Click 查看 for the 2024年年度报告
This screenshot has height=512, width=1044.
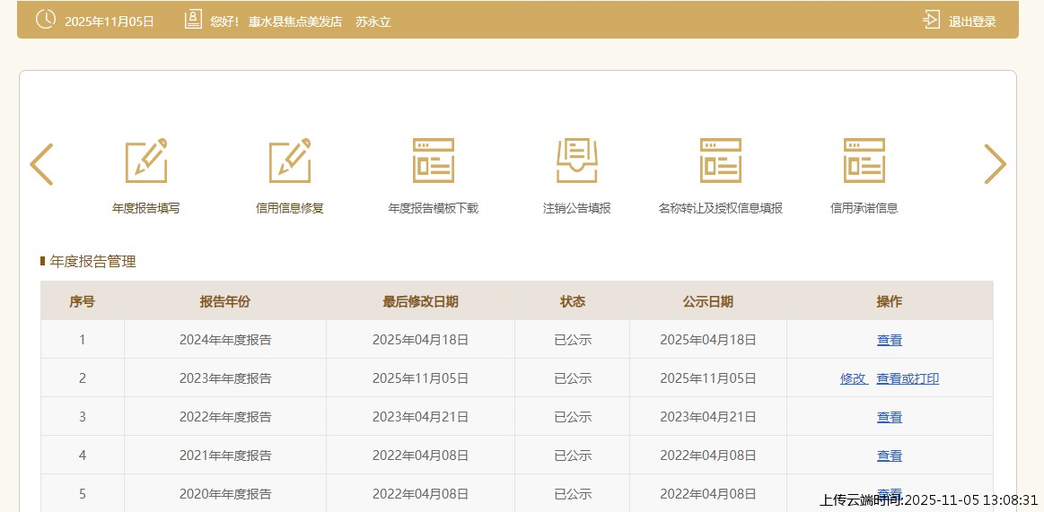[889, 341]
